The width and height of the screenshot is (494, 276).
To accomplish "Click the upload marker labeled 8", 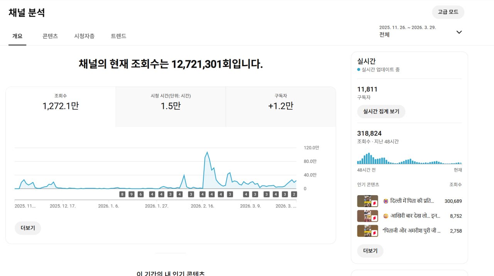I will tap(122, 194).
